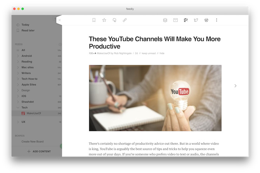Screen dimensions: 260x173
Task: Expand the Apple Sites category
Action: click(x=18, y=84)
